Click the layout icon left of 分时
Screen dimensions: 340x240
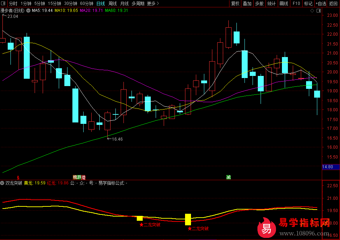(3, 3)
